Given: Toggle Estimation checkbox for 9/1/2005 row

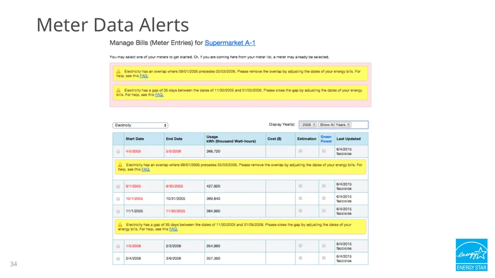Looking at the screenshot, I should click(300, 186).
